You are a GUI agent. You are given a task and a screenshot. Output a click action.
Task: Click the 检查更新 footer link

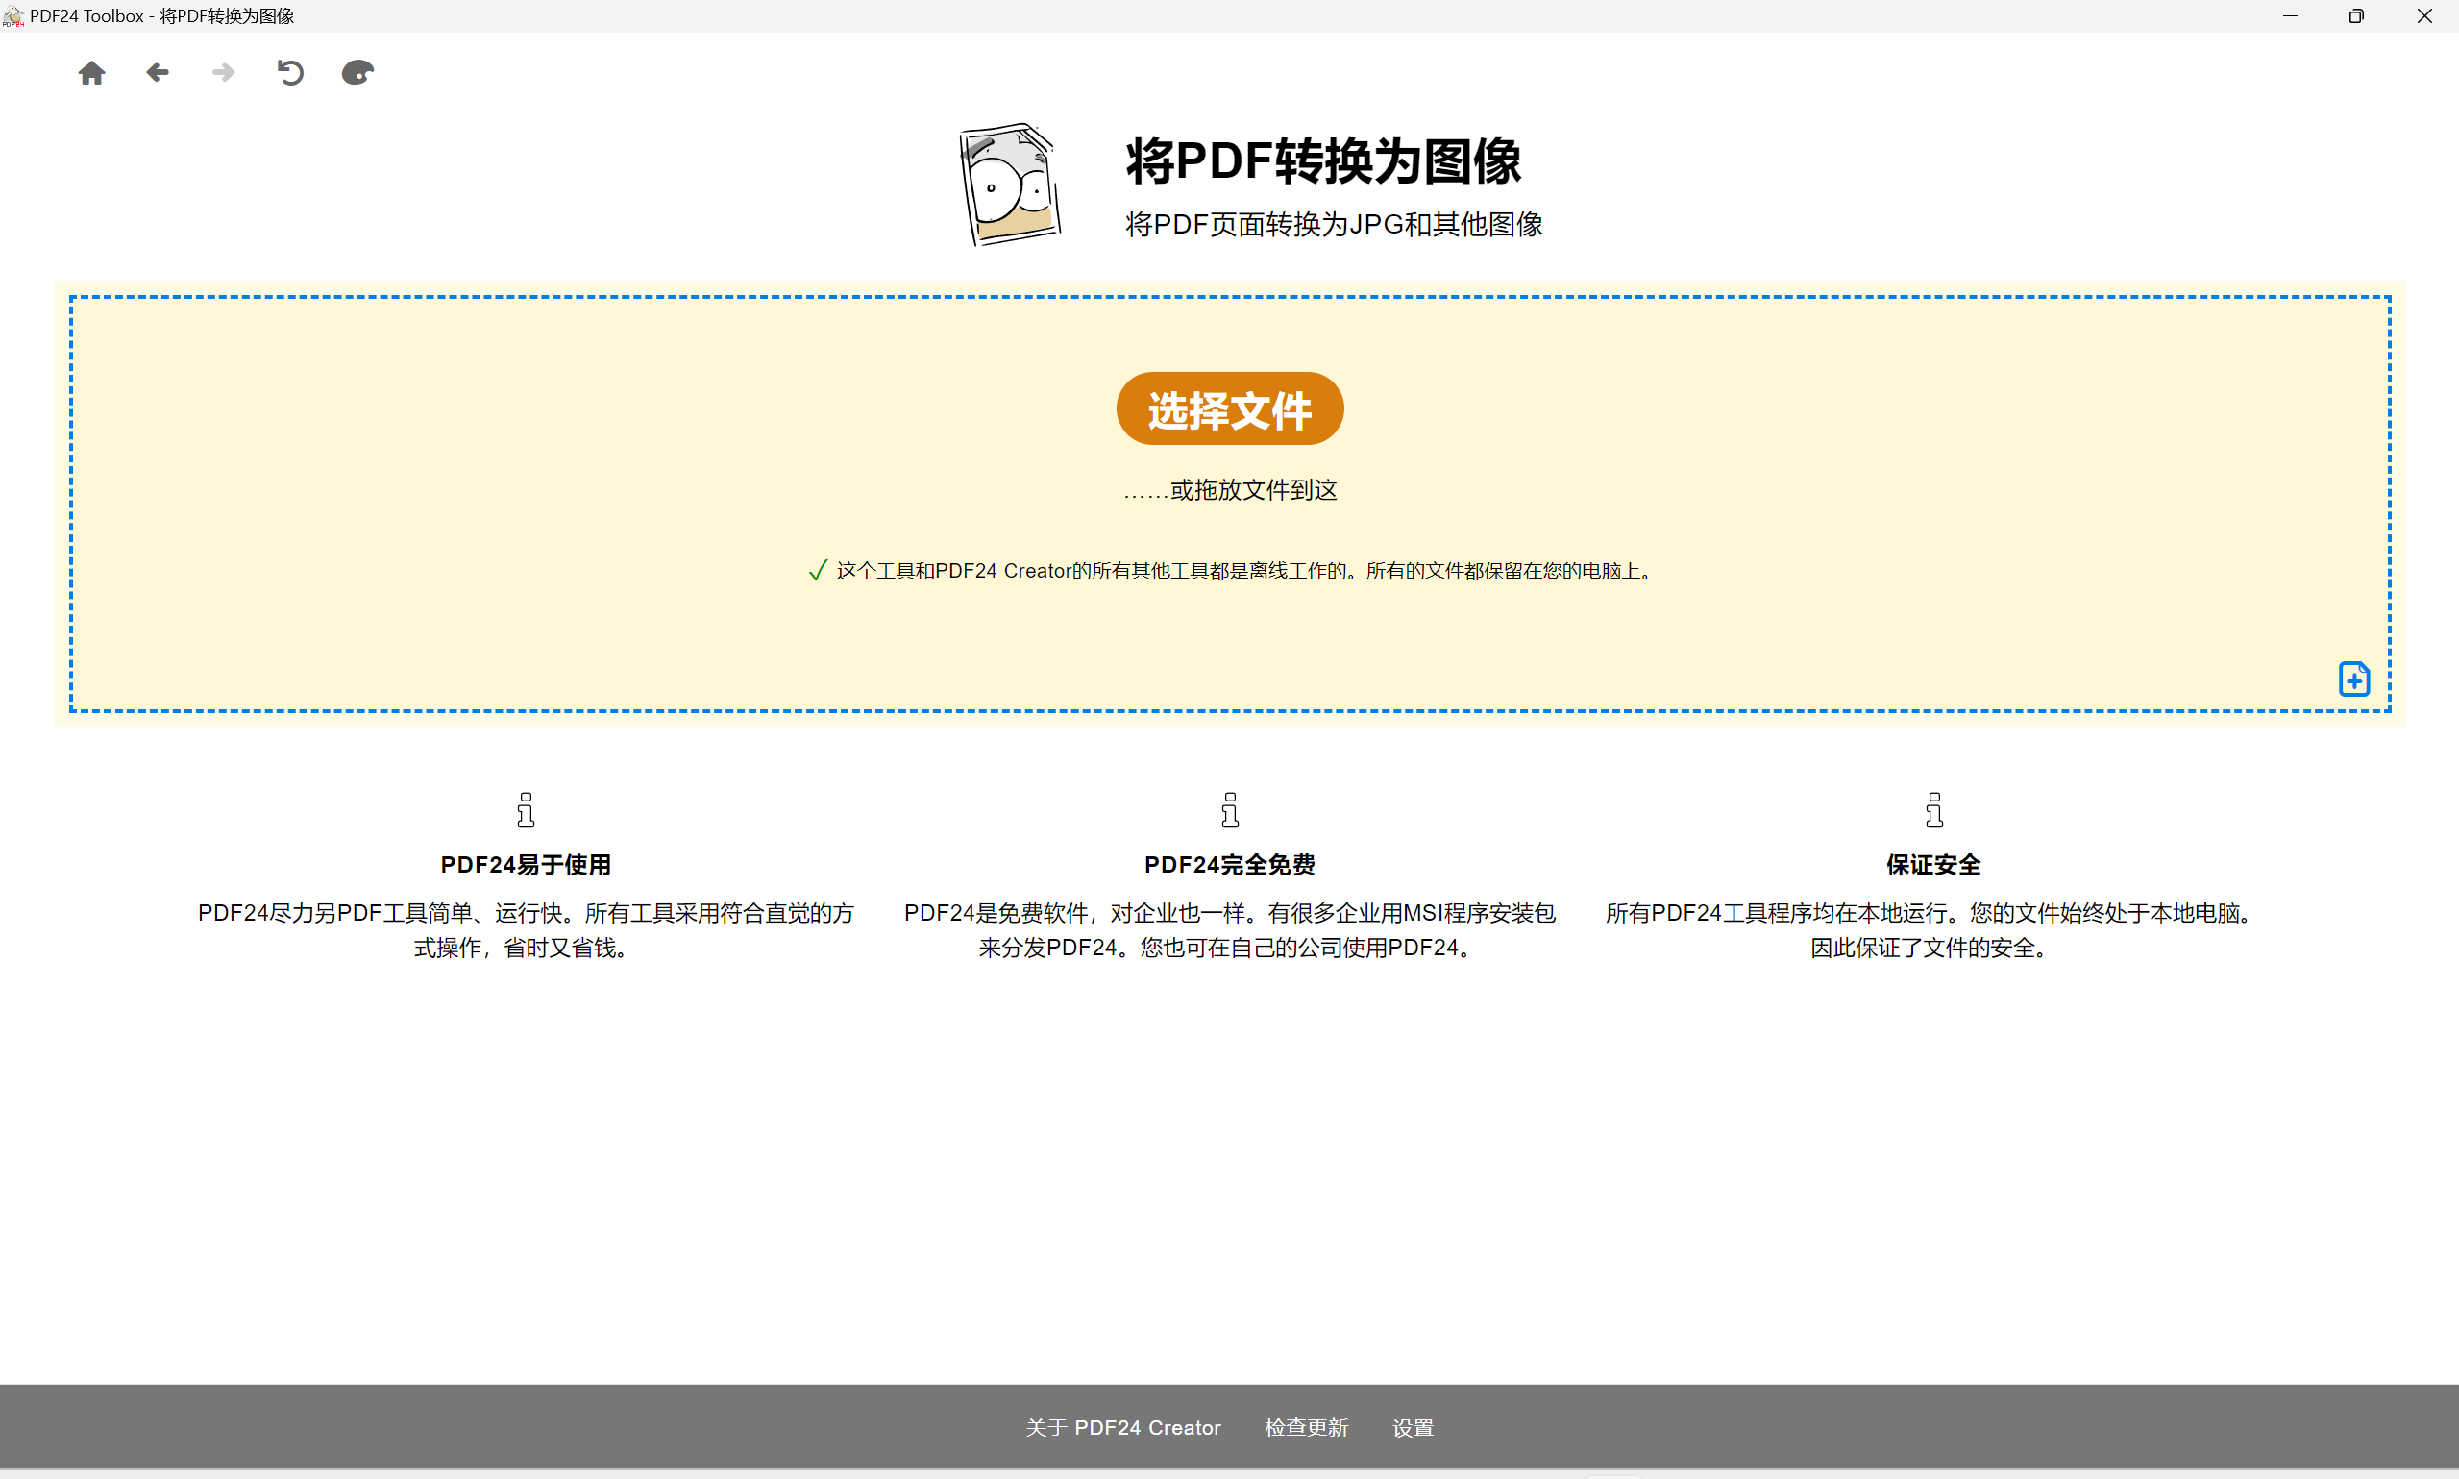click(1306, 1427)
